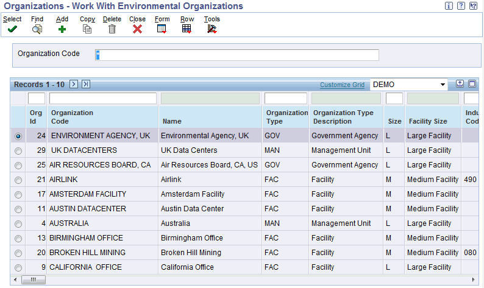Image resolution: width=484 pixels, height=288 pixels.
Task: Click the green Add plus icon
Action: tap(62, 29)
